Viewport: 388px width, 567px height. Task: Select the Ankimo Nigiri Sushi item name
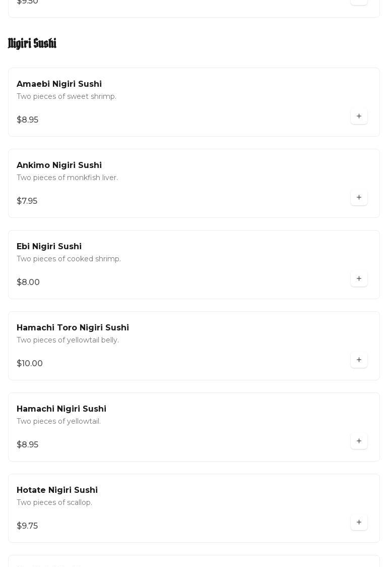pos(59,165)
